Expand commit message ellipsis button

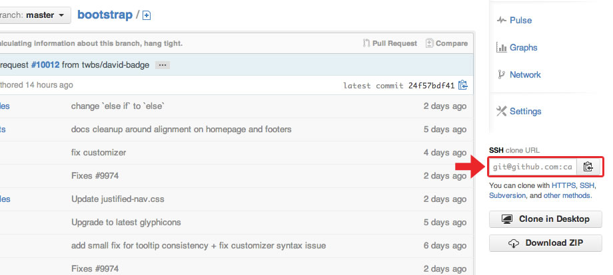(x=162, y=65)
